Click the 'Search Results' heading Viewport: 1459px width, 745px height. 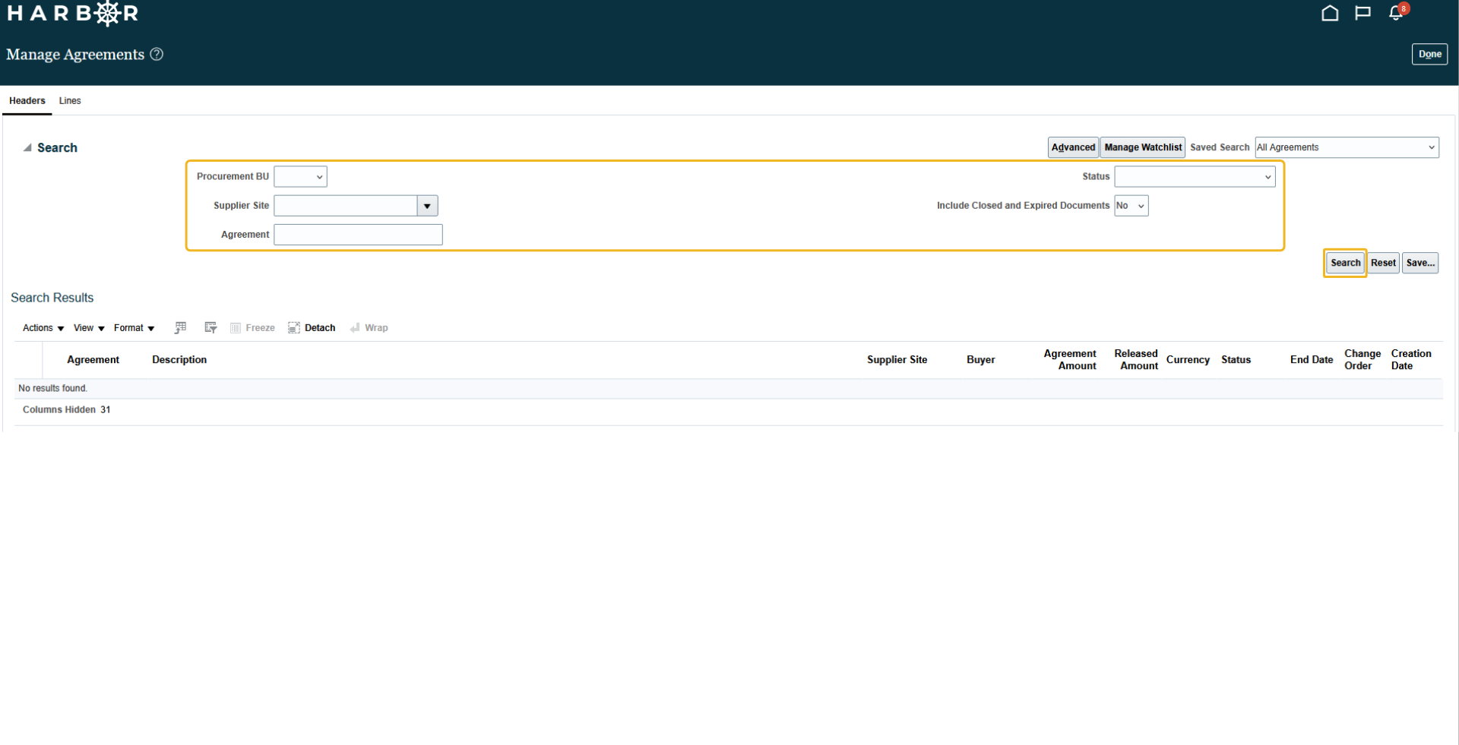click(x=52, y=298)
